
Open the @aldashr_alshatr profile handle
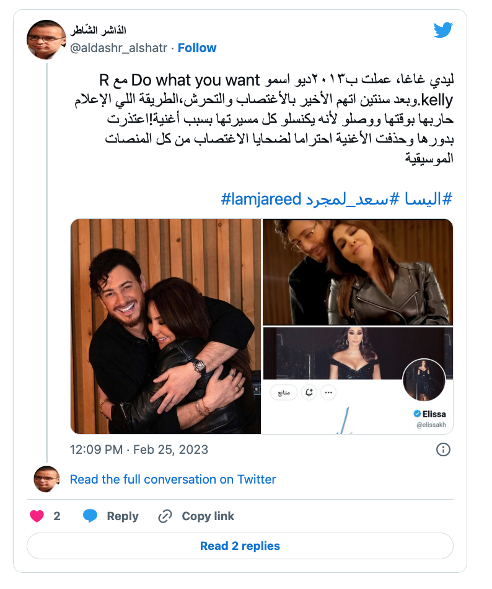(x=118, y=48)
